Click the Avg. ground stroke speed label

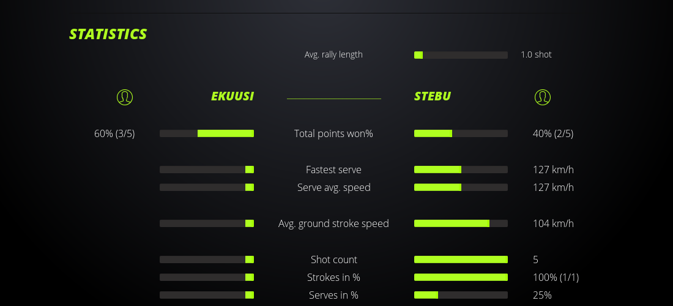click(333, 223)
